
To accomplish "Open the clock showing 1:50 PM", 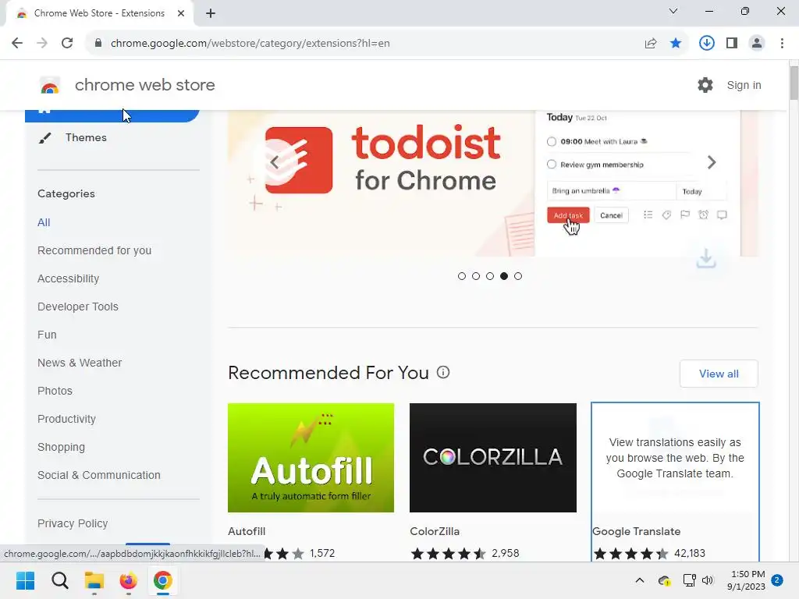I will coord(746,580).
